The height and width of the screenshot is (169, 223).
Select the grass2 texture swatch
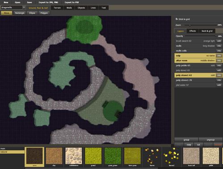(93, 157)
